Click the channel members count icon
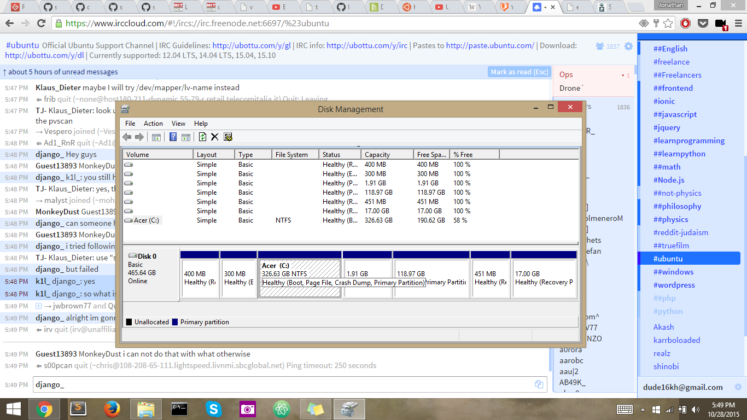The width and height of the screenshot is (747, 420). tap(600, 46)
